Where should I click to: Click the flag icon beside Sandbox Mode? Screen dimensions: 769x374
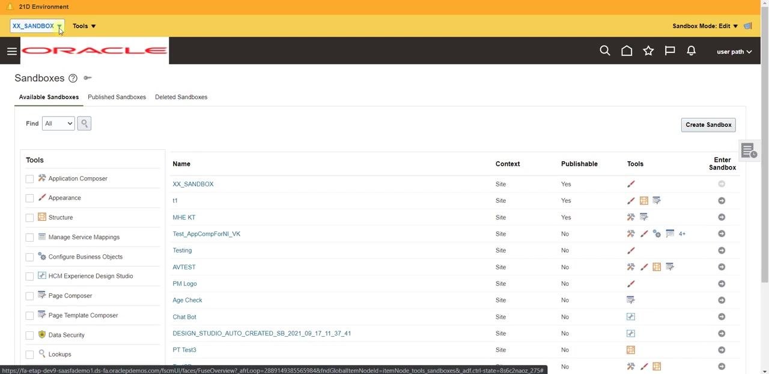pos(748,26)
